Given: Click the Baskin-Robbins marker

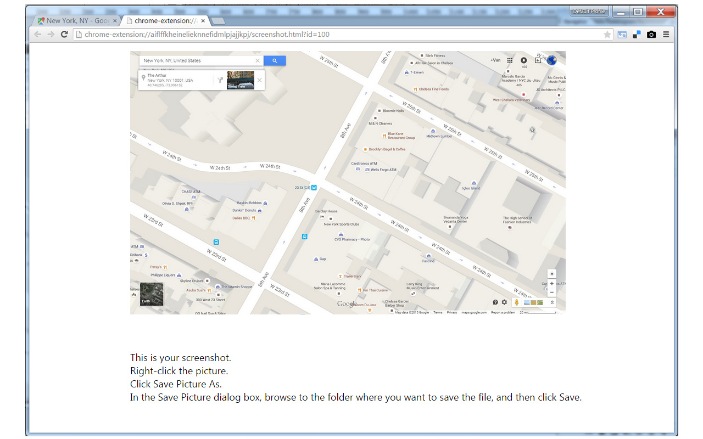Looking at the screenshot, I should [x=266, y=203].
